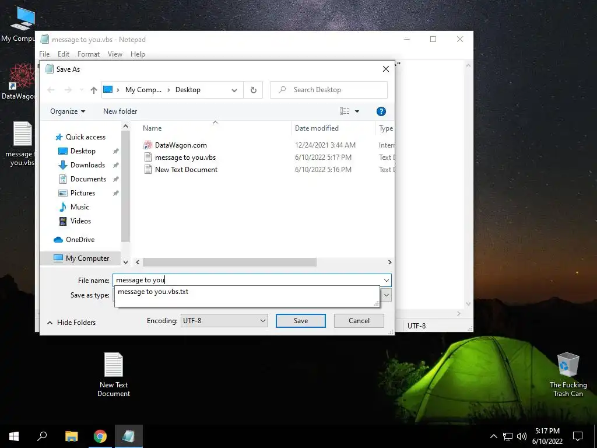Viewport: 597px width, 448px height.
Task: Click the Name column header
Action: tap(152, 128)
